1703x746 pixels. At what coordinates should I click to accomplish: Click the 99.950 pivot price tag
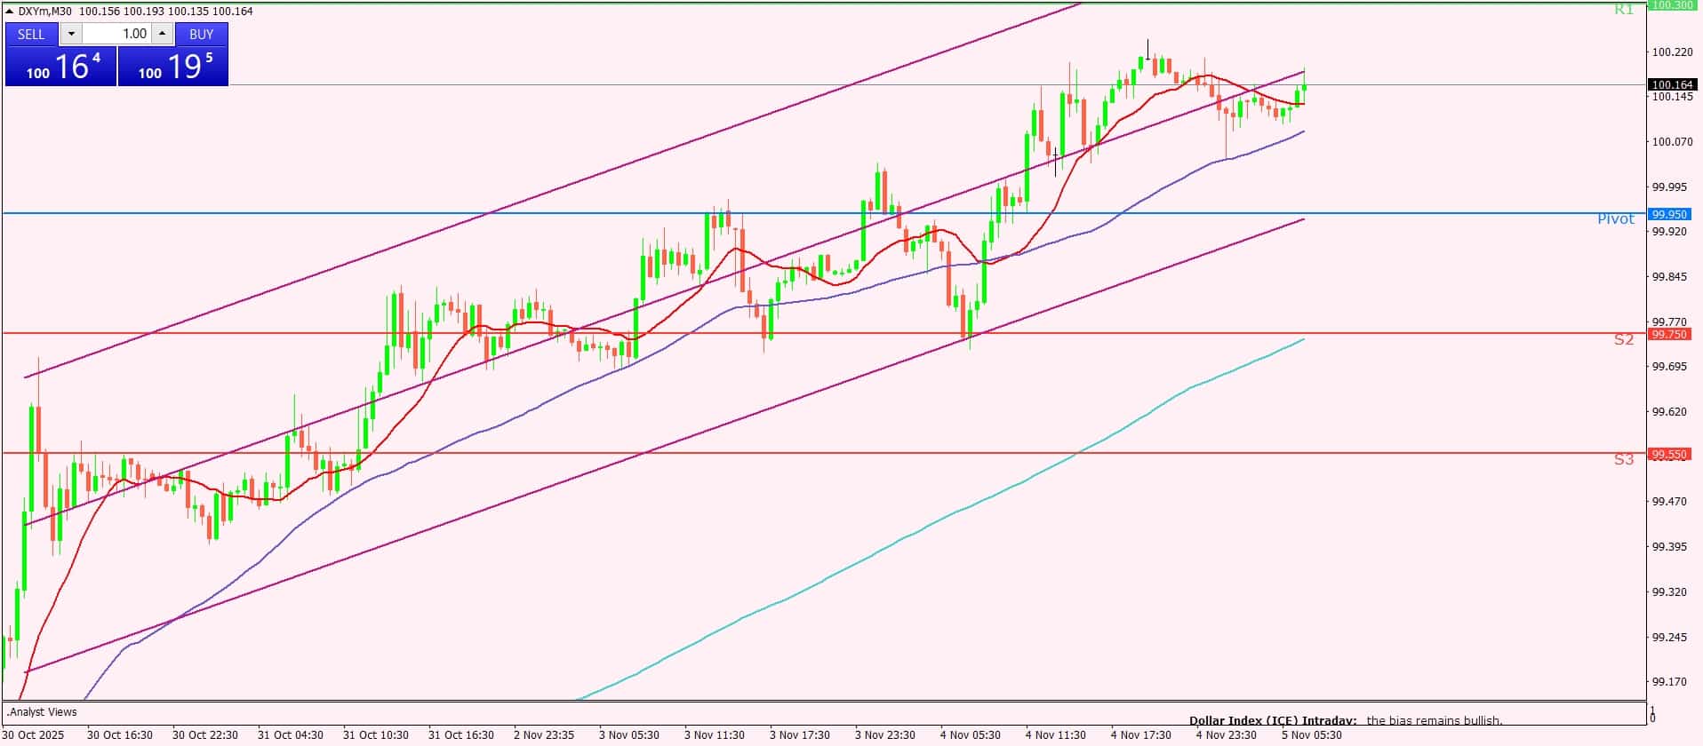click(x=1669, y=214)
